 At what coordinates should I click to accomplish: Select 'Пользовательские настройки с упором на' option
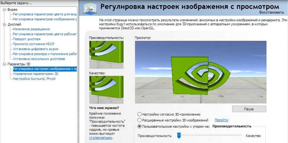click(140, 126)
